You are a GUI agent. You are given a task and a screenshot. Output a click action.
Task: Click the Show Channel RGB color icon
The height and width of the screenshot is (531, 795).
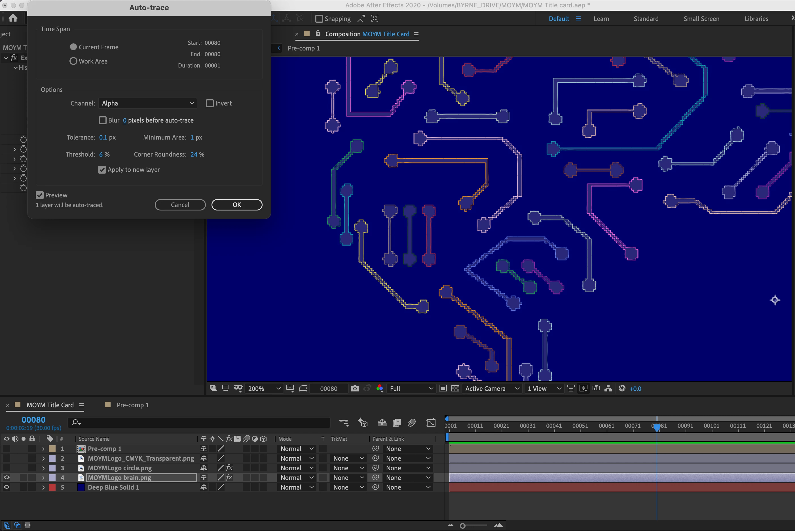(x=380, y=388)
